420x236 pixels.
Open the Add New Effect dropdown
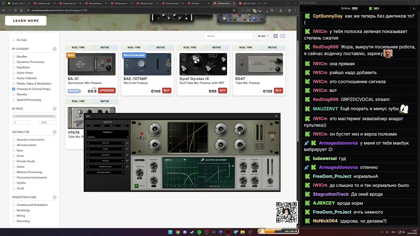(x=106, y=172)
